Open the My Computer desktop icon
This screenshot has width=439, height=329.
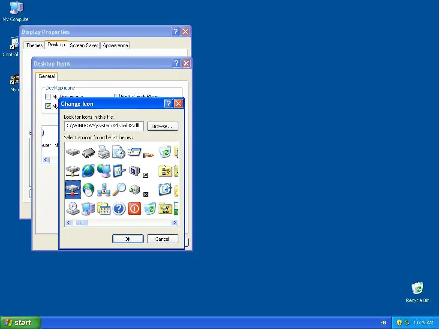click(x=16, y=12)
